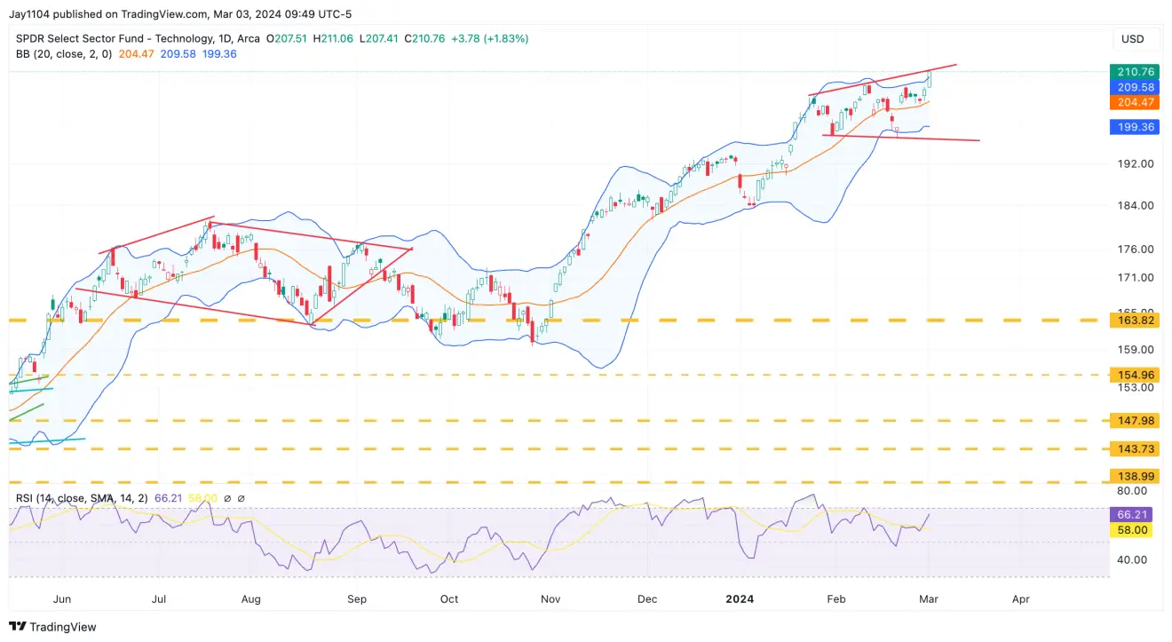This screenshot has height=642, width=1172.
Task: Click the orange 204.47 value in BB legend
Action: [137, 53]
